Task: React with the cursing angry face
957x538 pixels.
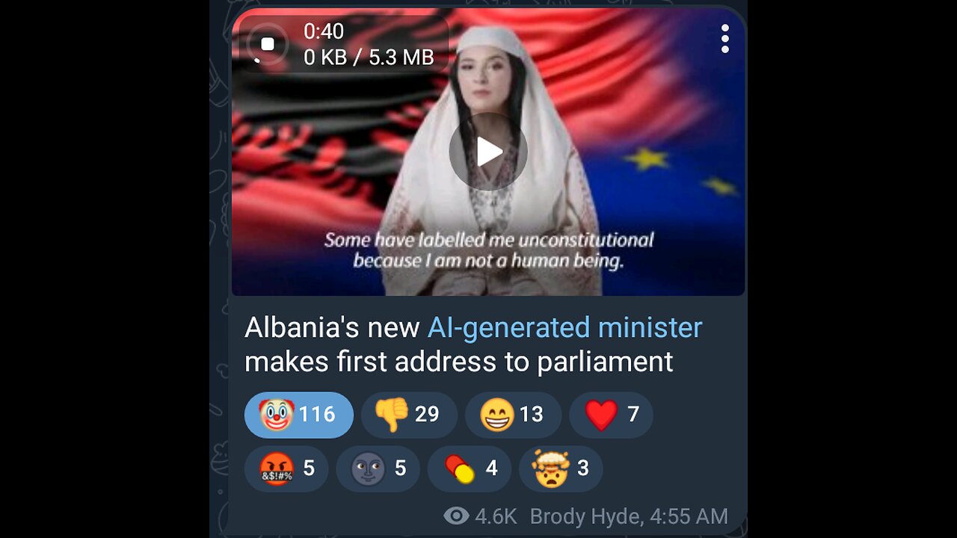Action: tap(286, 469)
